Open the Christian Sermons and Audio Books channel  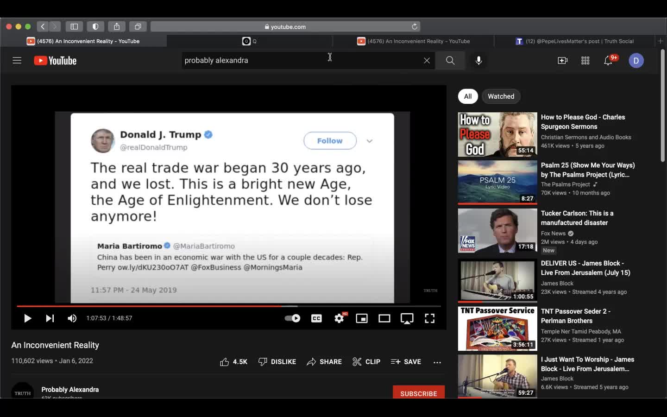(586, 137)
